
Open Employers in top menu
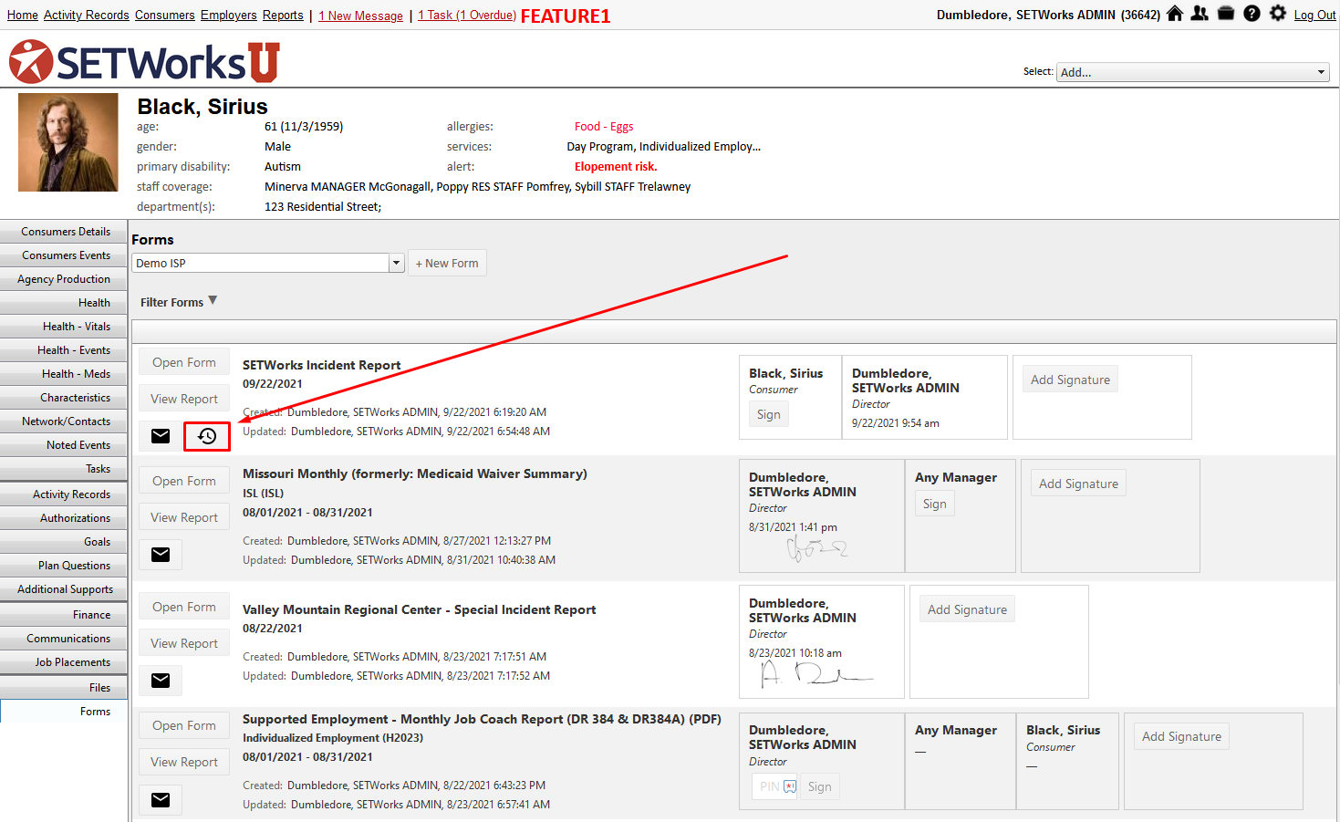pyautogui.click(x=229, y=16)
